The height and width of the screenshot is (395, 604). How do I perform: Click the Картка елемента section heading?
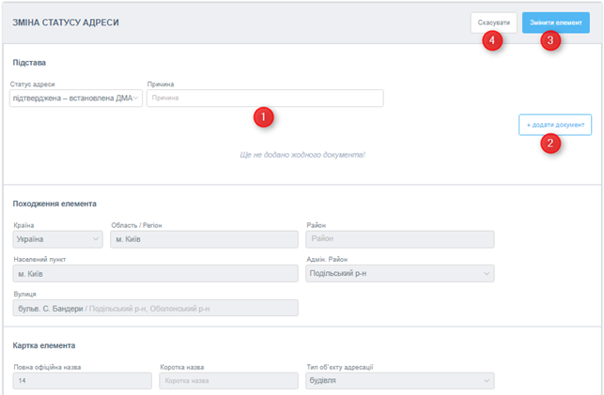point(44,345)
